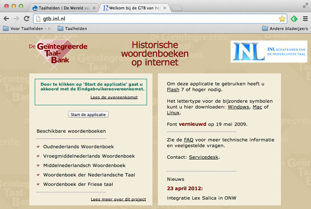Screen dimensions: 311x209
Task: Click Woordenboek der Nederlandsche Taal item
Action: [x=89, y=175]
